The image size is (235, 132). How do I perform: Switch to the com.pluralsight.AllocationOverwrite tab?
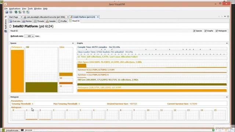(46, 17)
